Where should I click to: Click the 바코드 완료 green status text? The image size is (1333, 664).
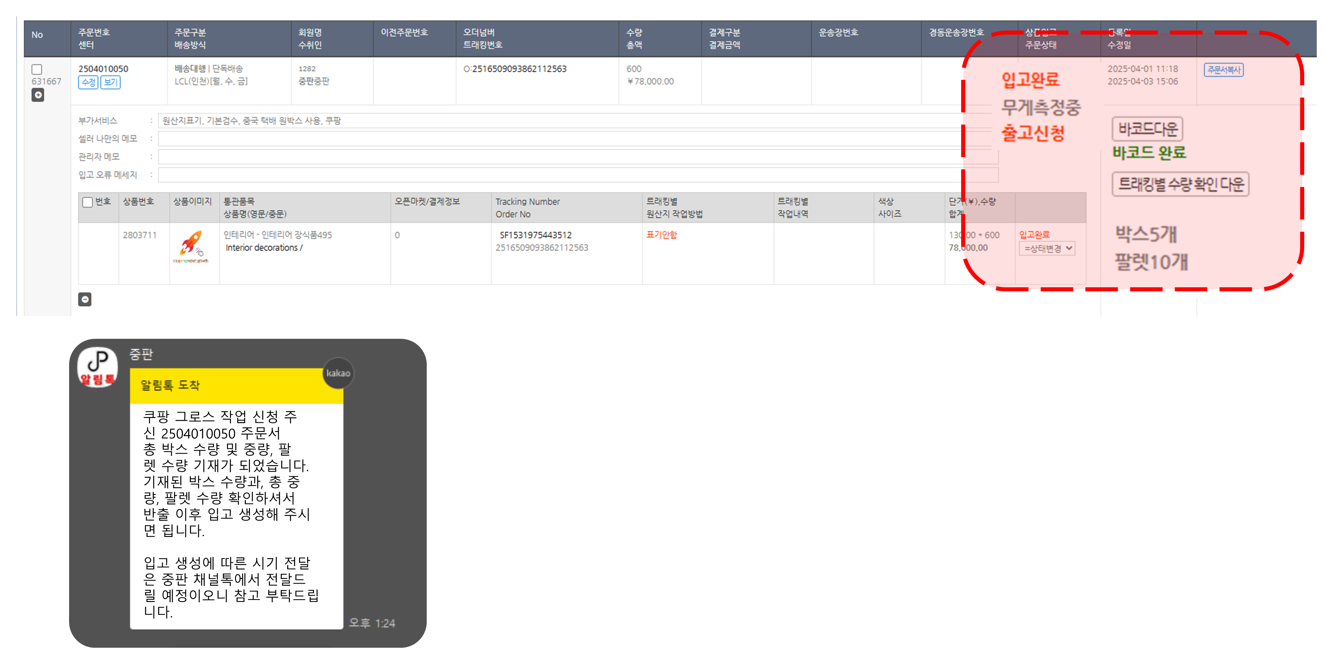tap(1149, 153)
